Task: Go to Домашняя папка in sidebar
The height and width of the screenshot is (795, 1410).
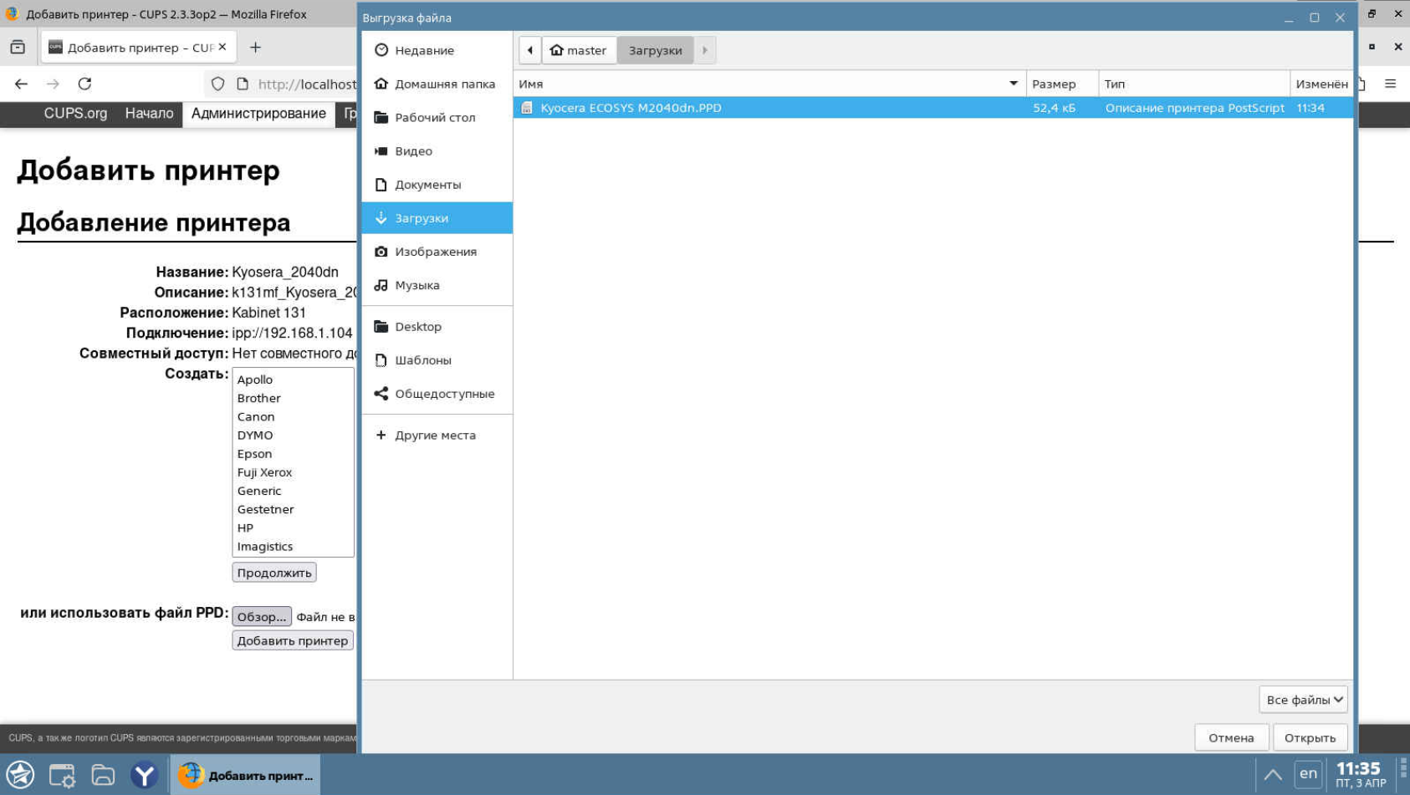Action: coord(444,84)
